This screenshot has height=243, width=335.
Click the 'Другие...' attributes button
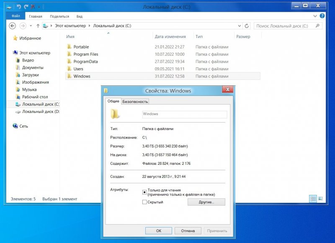(x=206, y=202)
